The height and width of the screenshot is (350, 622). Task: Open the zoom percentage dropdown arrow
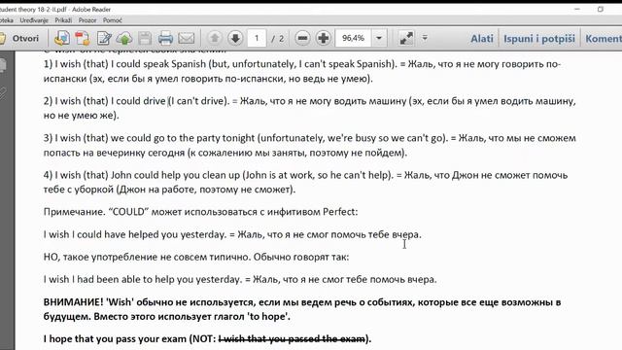[379, 38]
